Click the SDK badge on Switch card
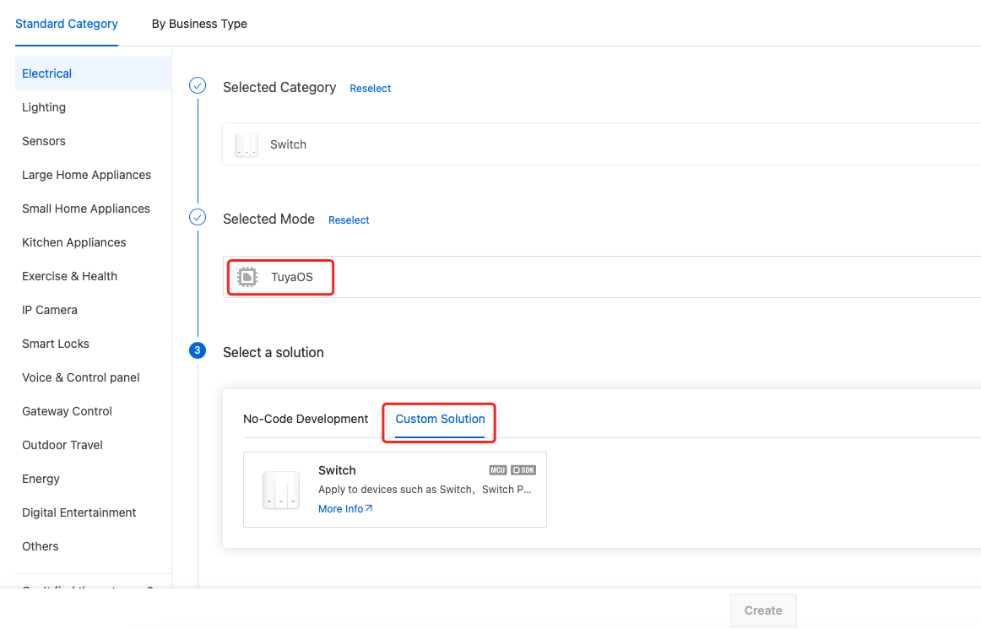 coord(523,470)
